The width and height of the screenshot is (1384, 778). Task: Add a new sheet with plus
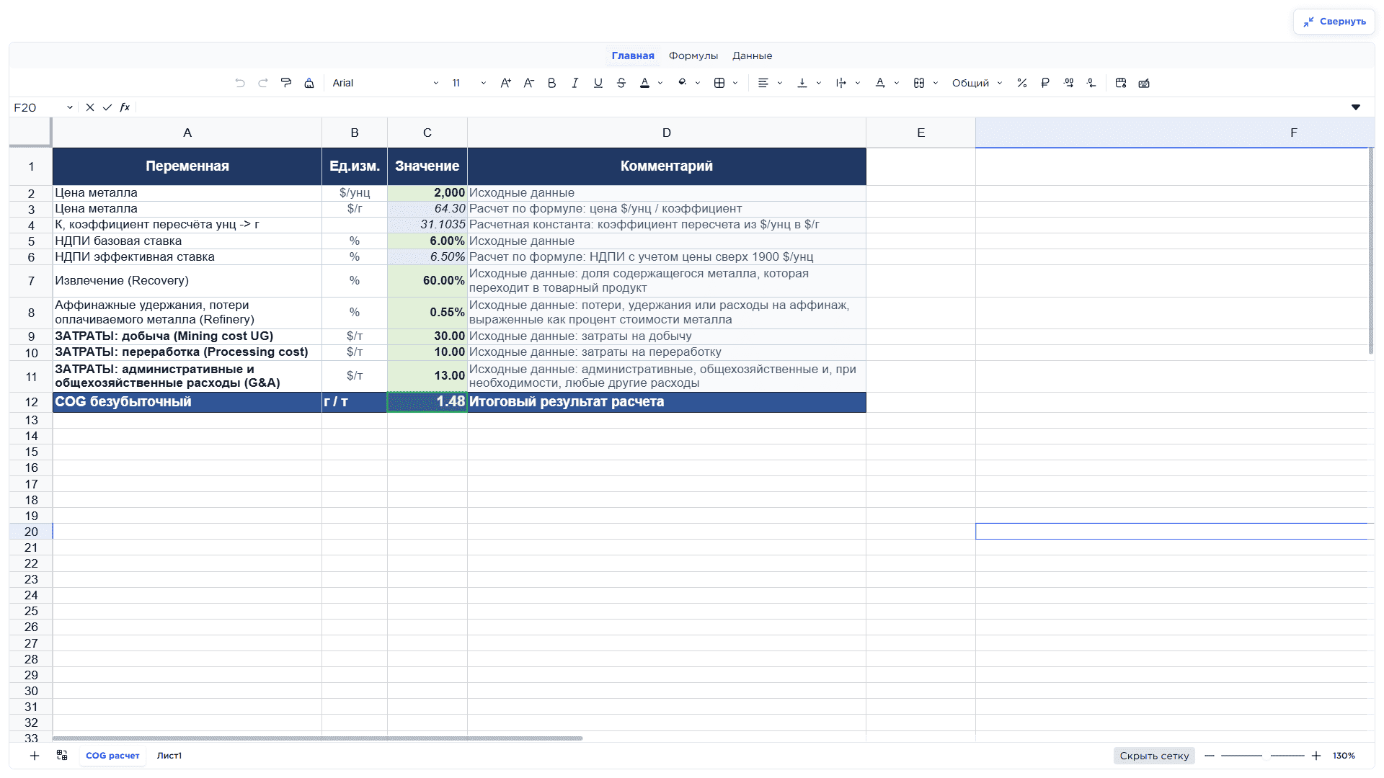[x=35, y=756]
